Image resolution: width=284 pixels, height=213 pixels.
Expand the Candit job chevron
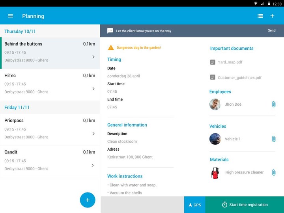click(x=93, y=165)
